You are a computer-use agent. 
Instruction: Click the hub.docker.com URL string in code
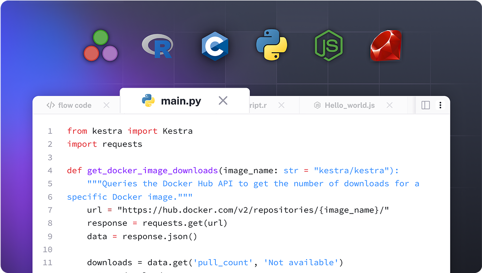click(x=253, y=210)
